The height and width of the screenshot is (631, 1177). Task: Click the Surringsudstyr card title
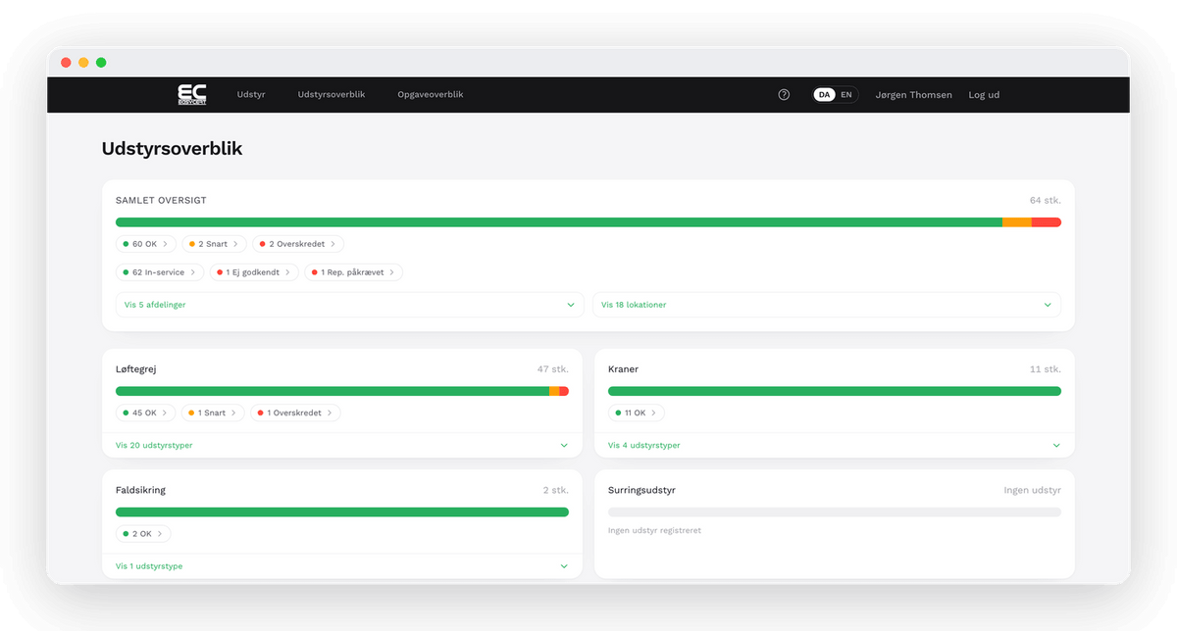coord(641,490)
